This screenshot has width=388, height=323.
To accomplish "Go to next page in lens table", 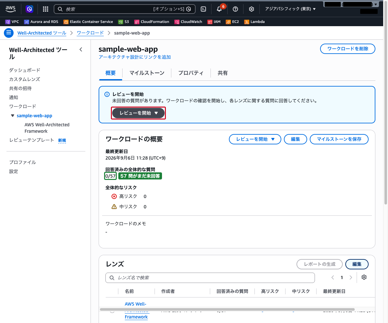I will [x=351, y=277].
